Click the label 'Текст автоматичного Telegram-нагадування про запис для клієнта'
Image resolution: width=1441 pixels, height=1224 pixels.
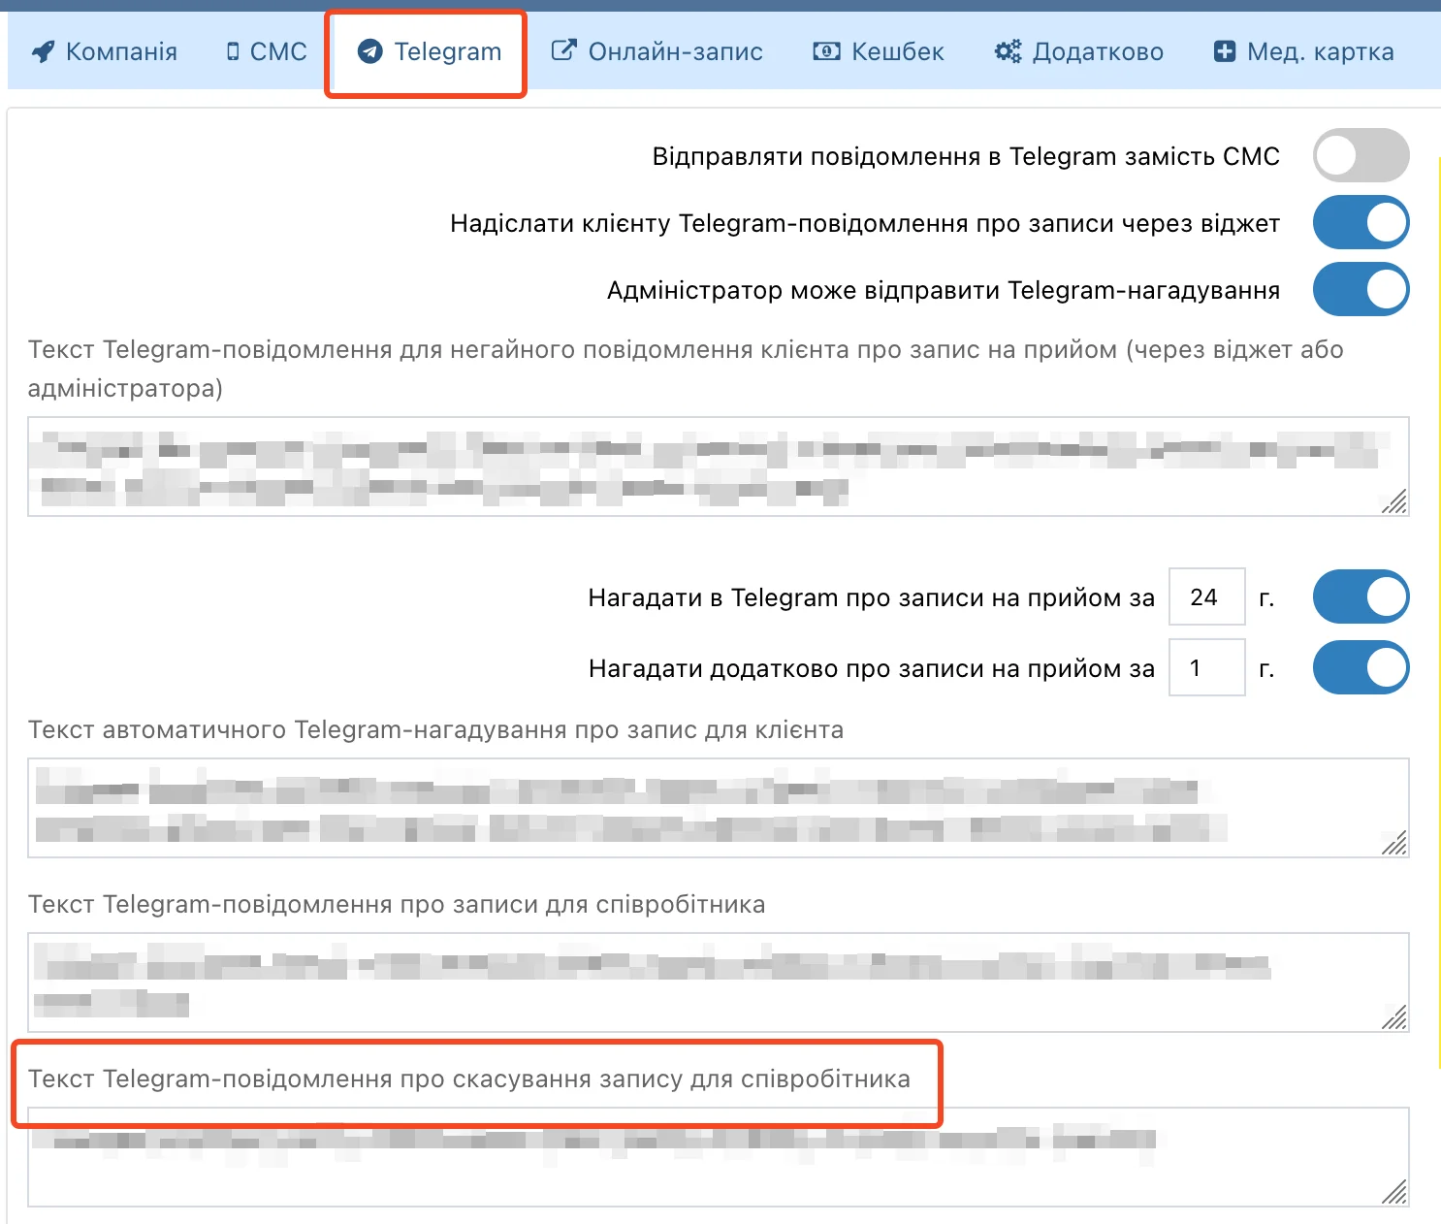[x=435, y=729]
